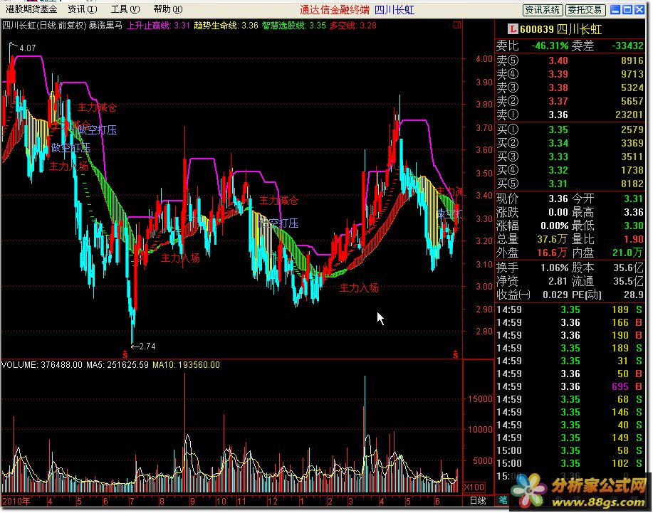Click the 主力入场 signal label near 3.00
The width and height of the screenshot is (653, 513).
pos(359,288)
